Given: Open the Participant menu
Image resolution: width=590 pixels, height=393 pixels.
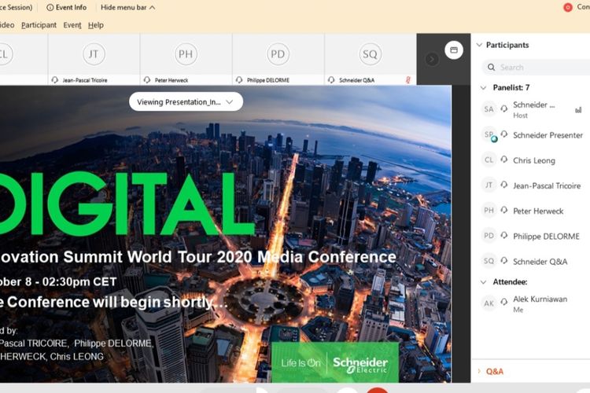Looking at the screenshot, I should pos(39,25).
